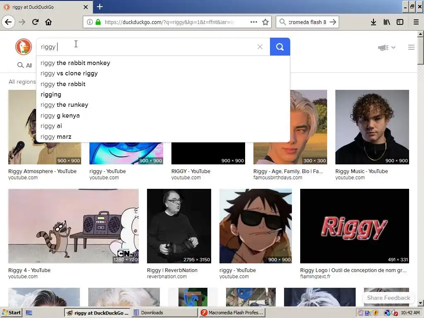This screenshot has height=318, width=424.
Task: Open Riggy Music - YouTube title
Action: click(361, 171)
